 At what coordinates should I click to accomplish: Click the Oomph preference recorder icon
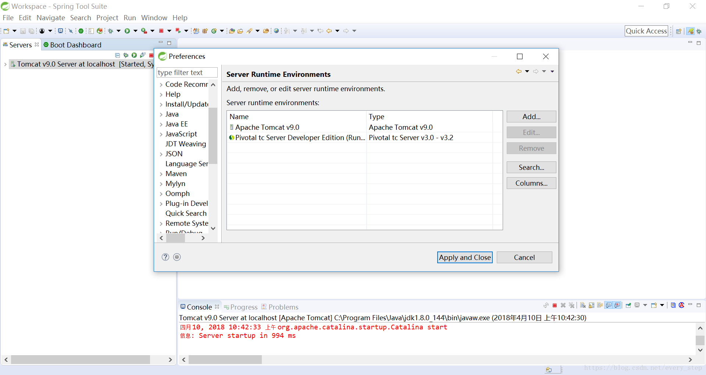177,257
